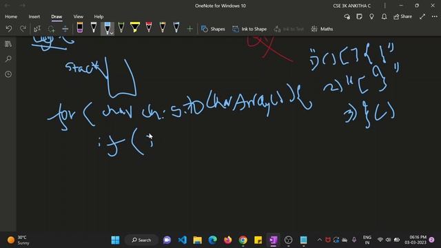Image resolution: width=441 pixels, height=248 pixels.
Task: Select the Eraser tool
Action: click(80, 28)
